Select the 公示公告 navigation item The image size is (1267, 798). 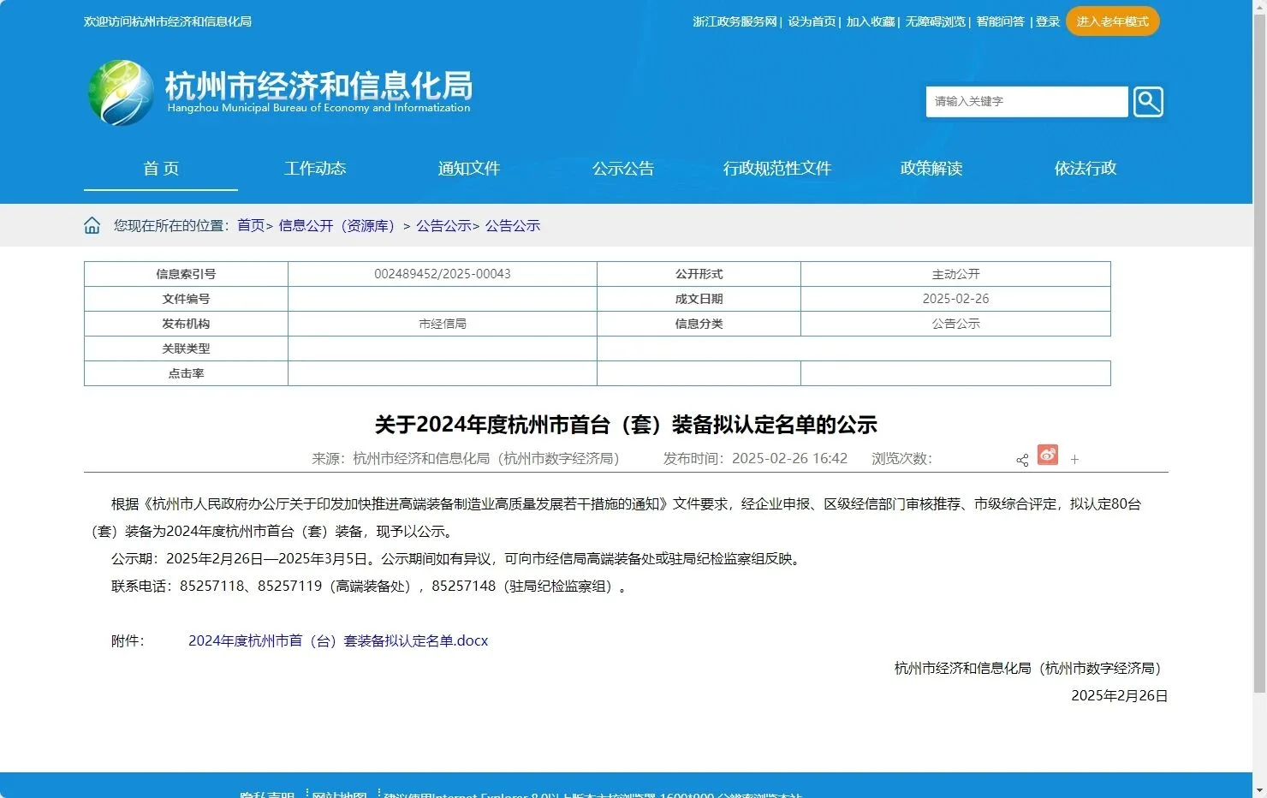[x=623, y=169]
